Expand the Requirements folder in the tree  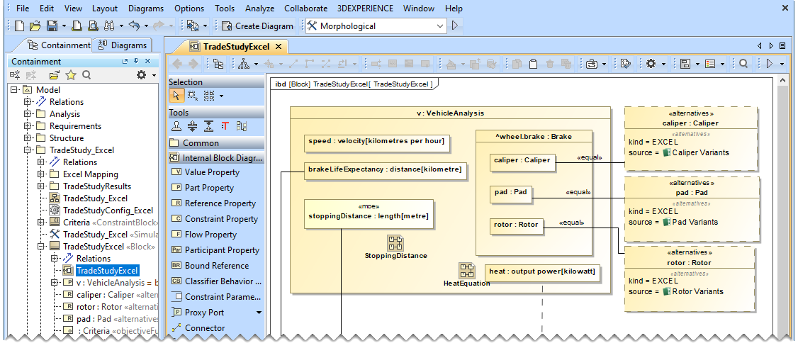pos(28,126)
